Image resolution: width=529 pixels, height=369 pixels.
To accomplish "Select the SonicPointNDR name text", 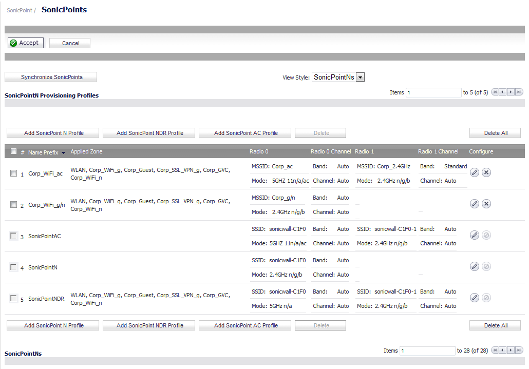I will (46, 299).
